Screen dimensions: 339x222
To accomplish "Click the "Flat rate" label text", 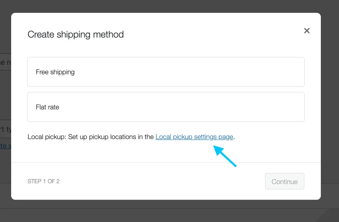I will [47, 107].
